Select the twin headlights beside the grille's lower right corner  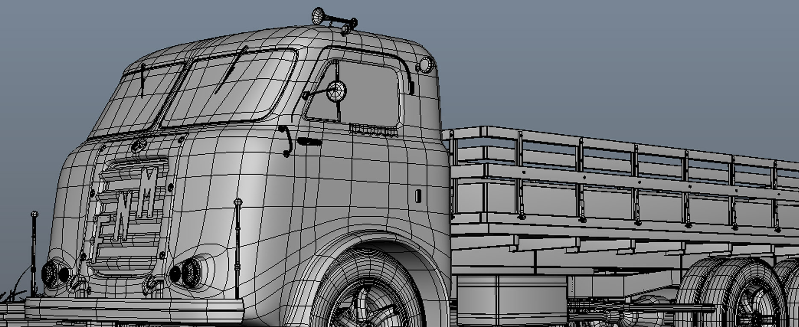(x=186, y=273)
